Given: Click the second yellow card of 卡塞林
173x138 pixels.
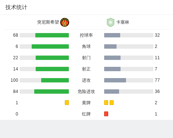Looking at the screenshot, I should [111, 102].
